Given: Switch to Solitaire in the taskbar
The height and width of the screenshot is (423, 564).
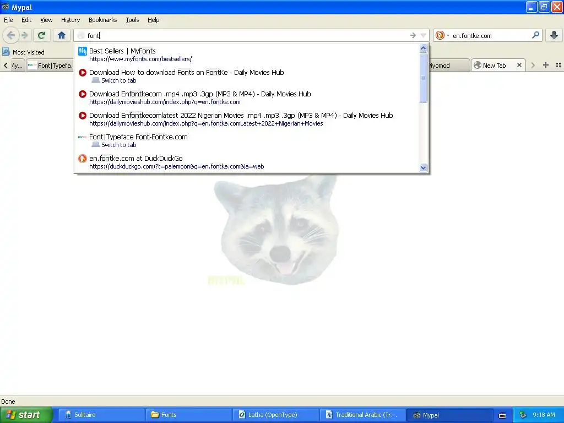Looking at the screenshot, I should coord(101,415).
